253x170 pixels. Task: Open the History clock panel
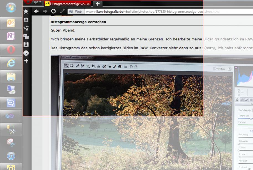(x=26, y=53)
